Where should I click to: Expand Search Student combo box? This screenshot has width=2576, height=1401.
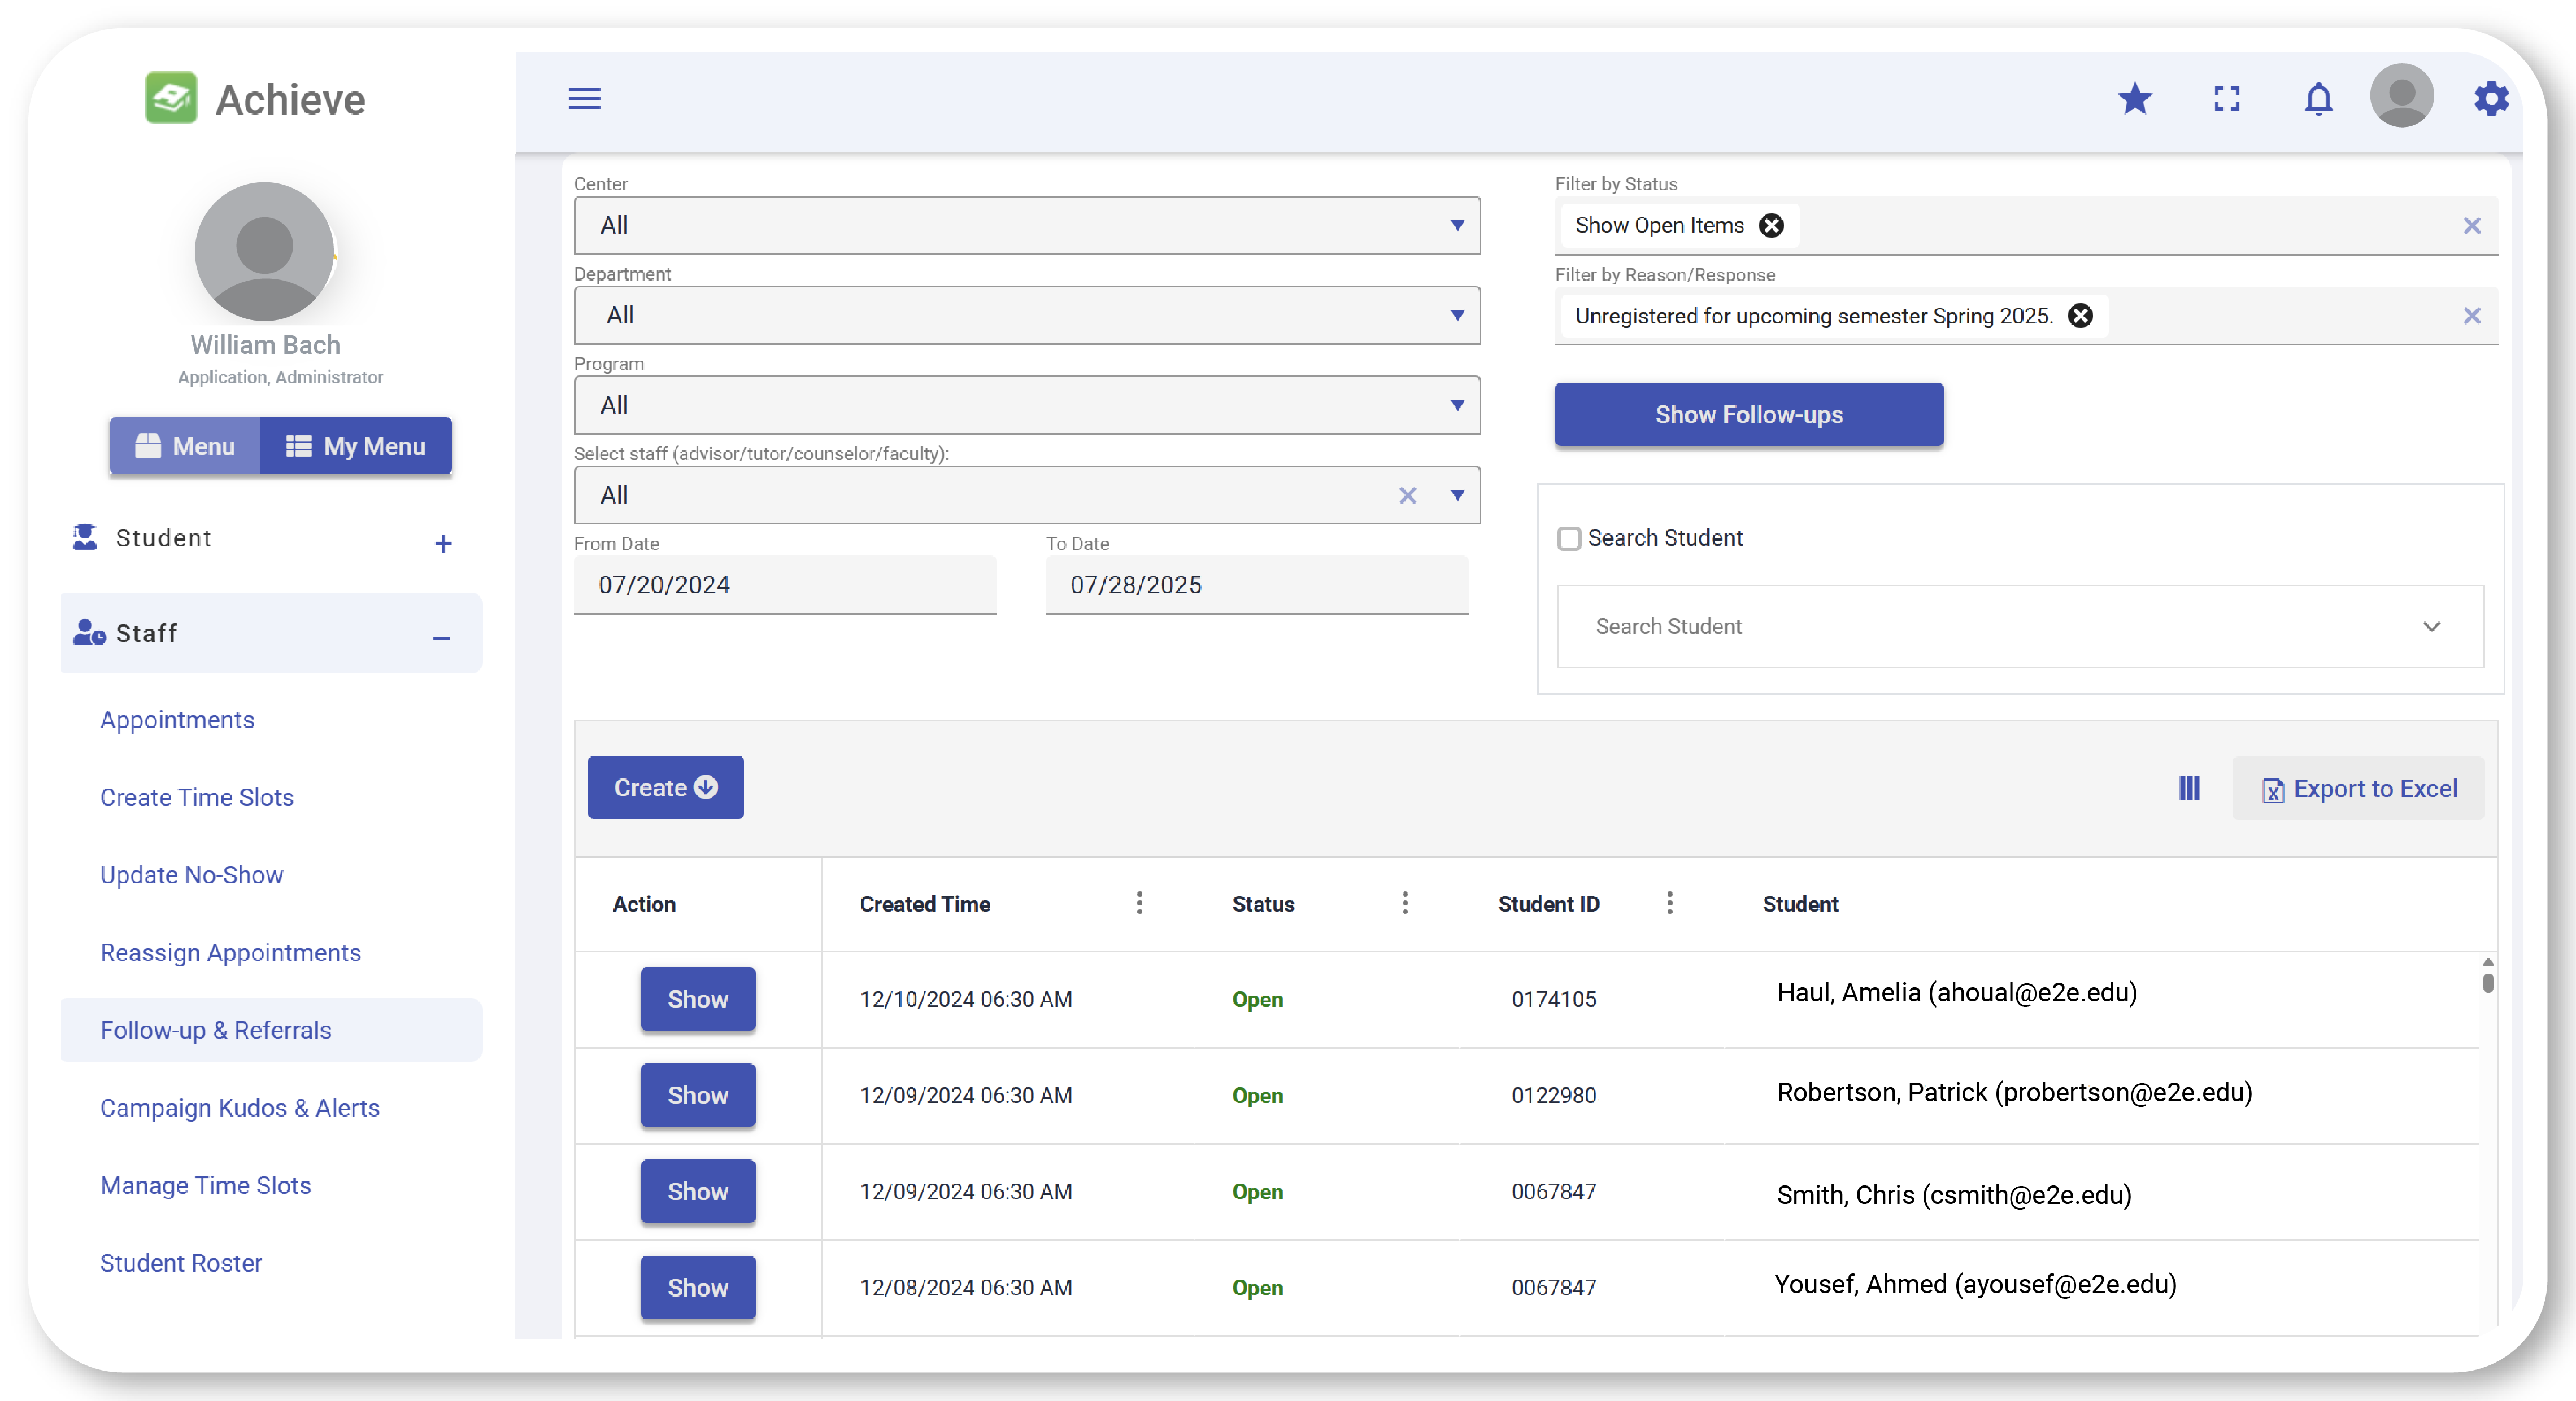click(x=2431, y=627)
